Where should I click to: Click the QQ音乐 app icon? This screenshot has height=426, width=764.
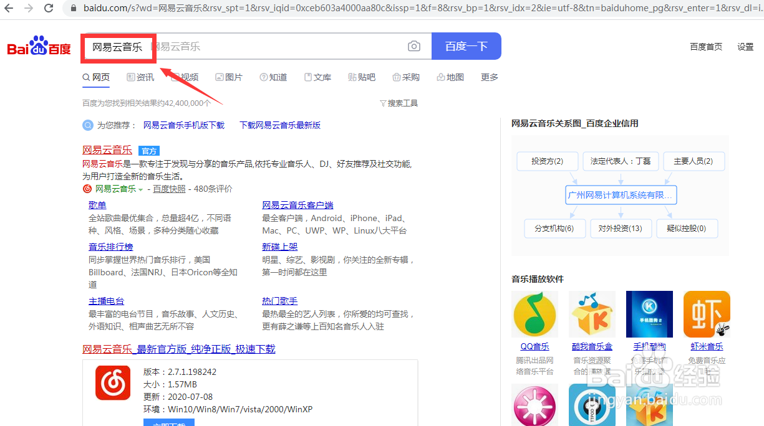pos(534,315)
